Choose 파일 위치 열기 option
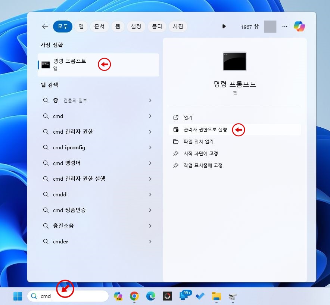 point(235,141)
